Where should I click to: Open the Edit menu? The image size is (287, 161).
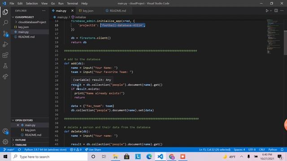click(20, 4)
